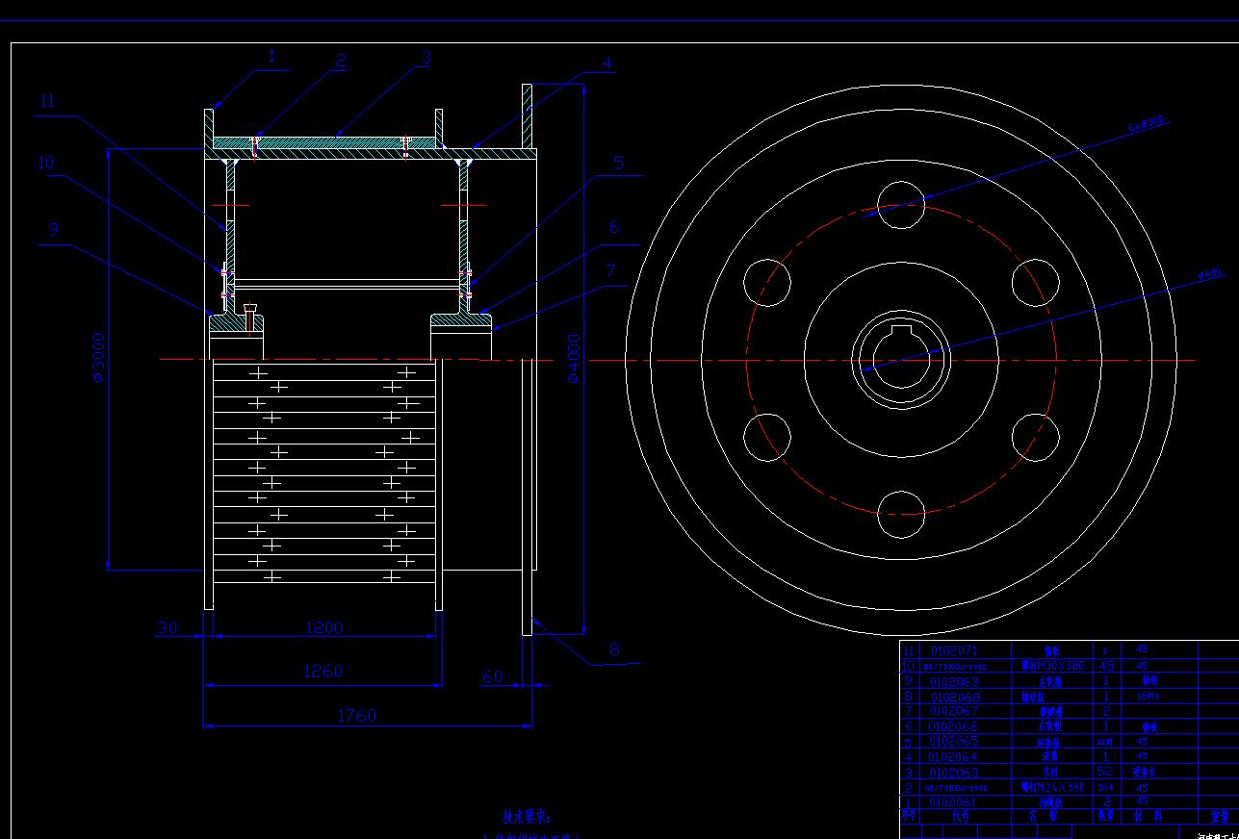The height and width of the screenshot is (839, 1239).
Task: Select quantity 48 in parts table
Action: pos(1106,666)
